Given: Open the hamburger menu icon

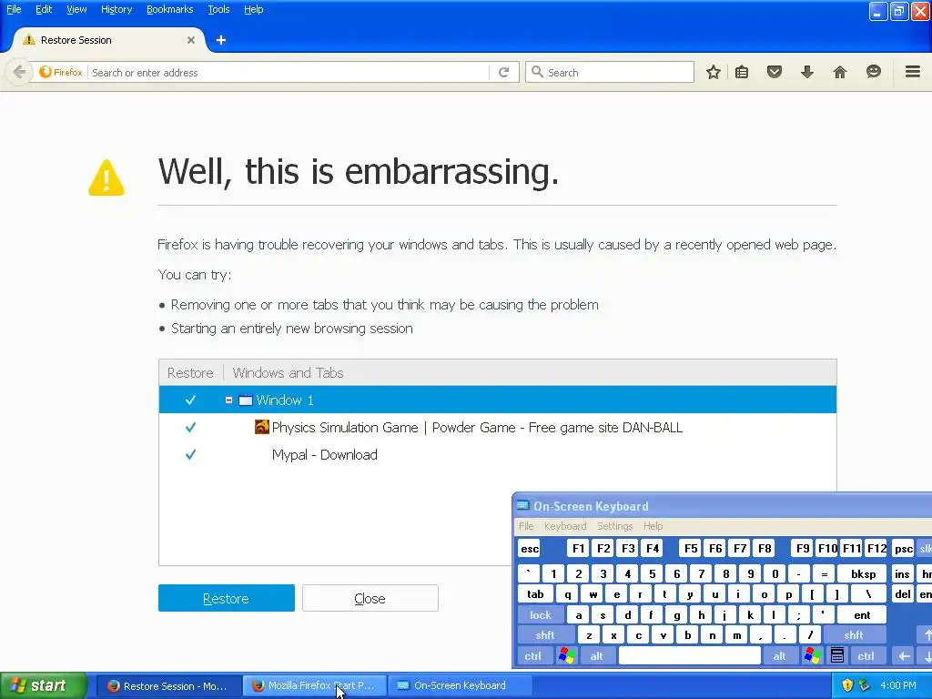Looking at the screenshot, I should (x=913, y=72).
